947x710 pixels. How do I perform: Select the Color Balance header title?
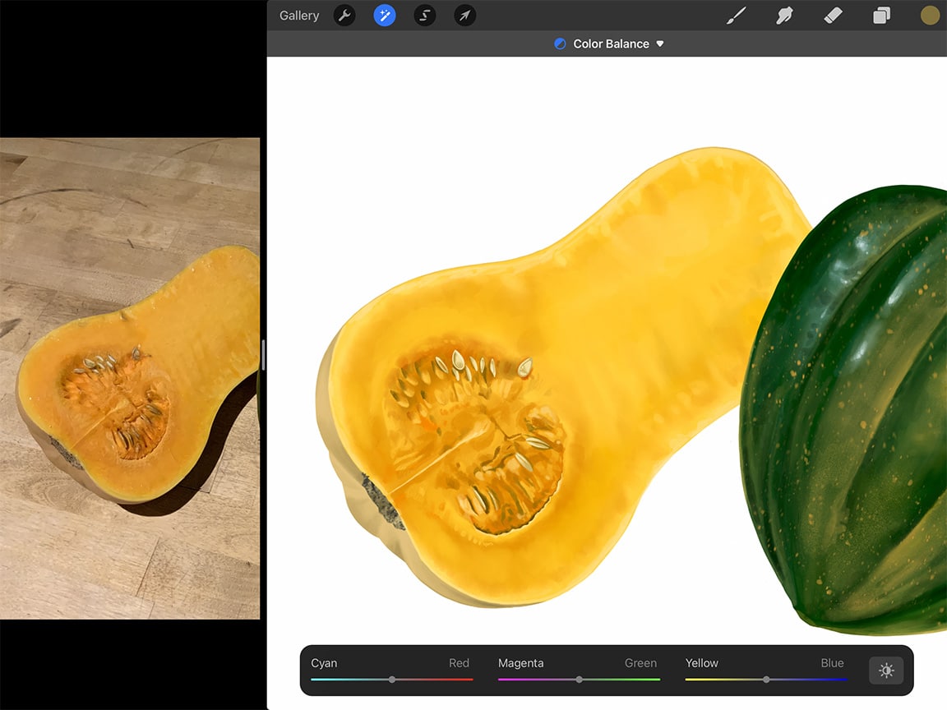[x=610, y=44]
